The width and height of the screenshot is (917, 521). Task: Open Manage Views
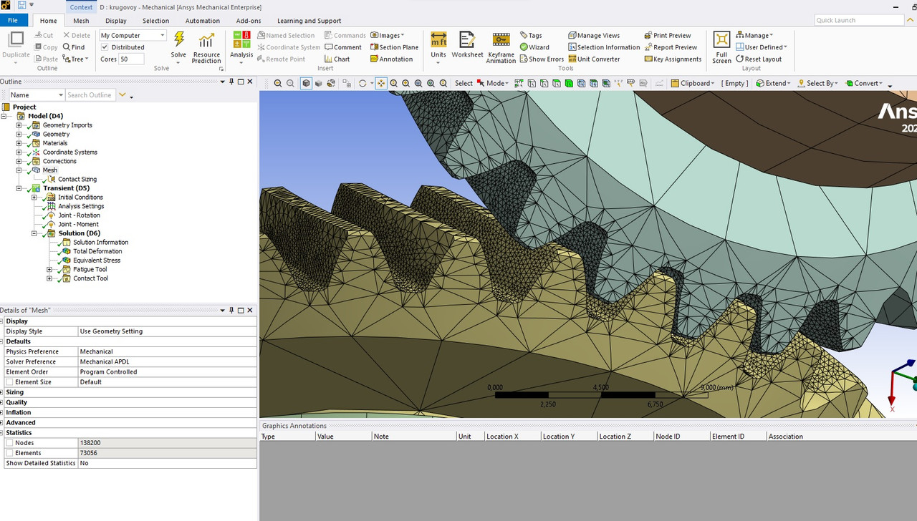point(594,35)
